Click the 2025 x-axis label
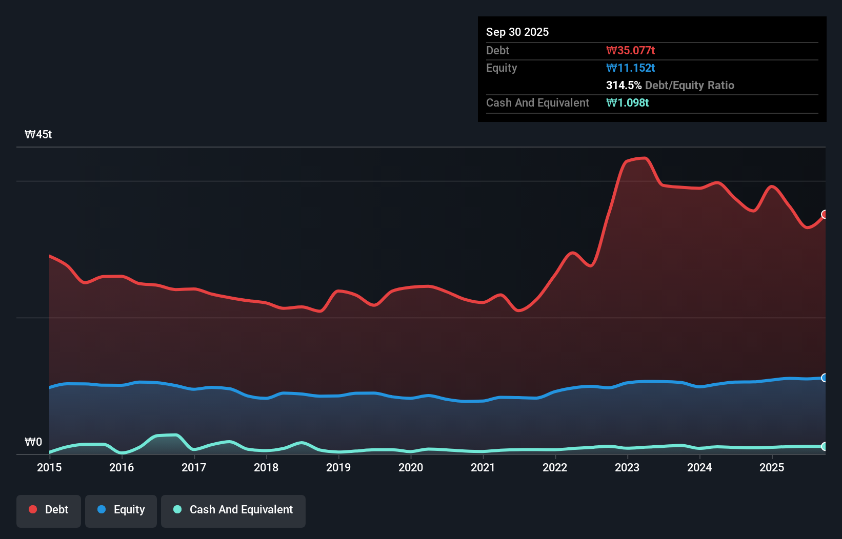 point(772,467)
